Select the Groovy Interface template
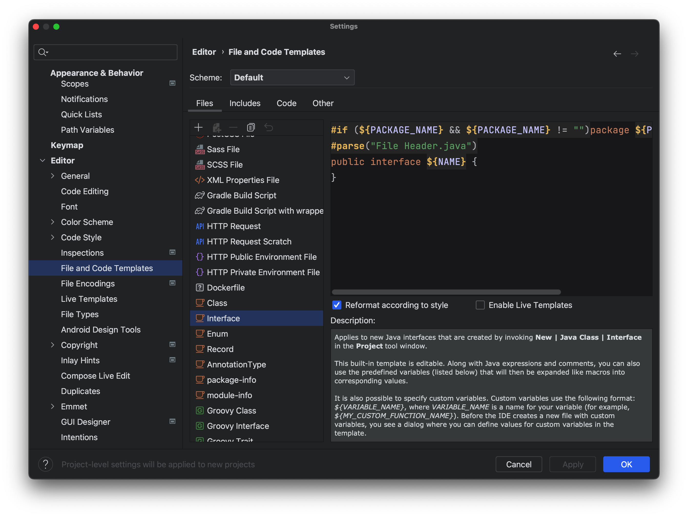Image resolution: width=688 pixels, height=517 pixels. coord(257,426)
